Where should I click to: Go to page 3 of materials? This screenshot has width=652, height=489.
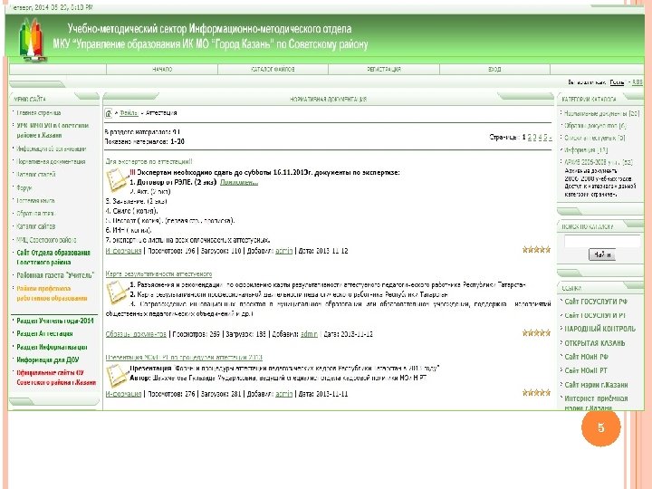tap(535, 138)
